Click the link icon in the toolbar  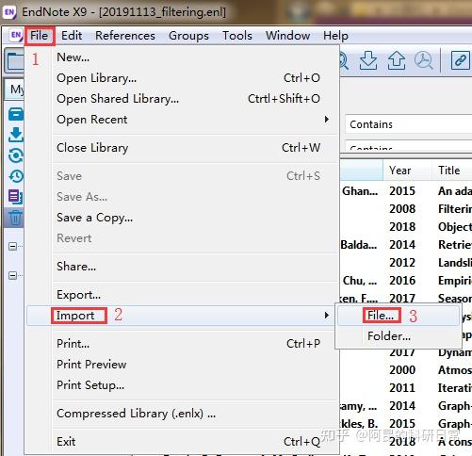pos(461,60)
